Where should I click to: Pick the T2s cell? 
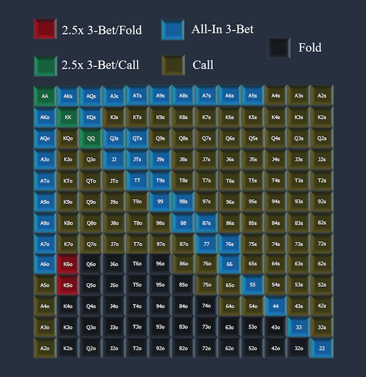(322, 180)
